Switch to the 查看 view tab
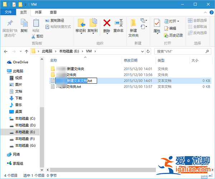 click(53, 12)
